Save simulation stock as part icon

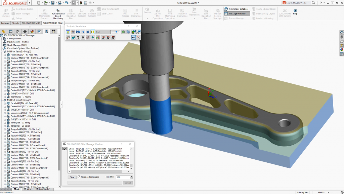click(133, 32)
